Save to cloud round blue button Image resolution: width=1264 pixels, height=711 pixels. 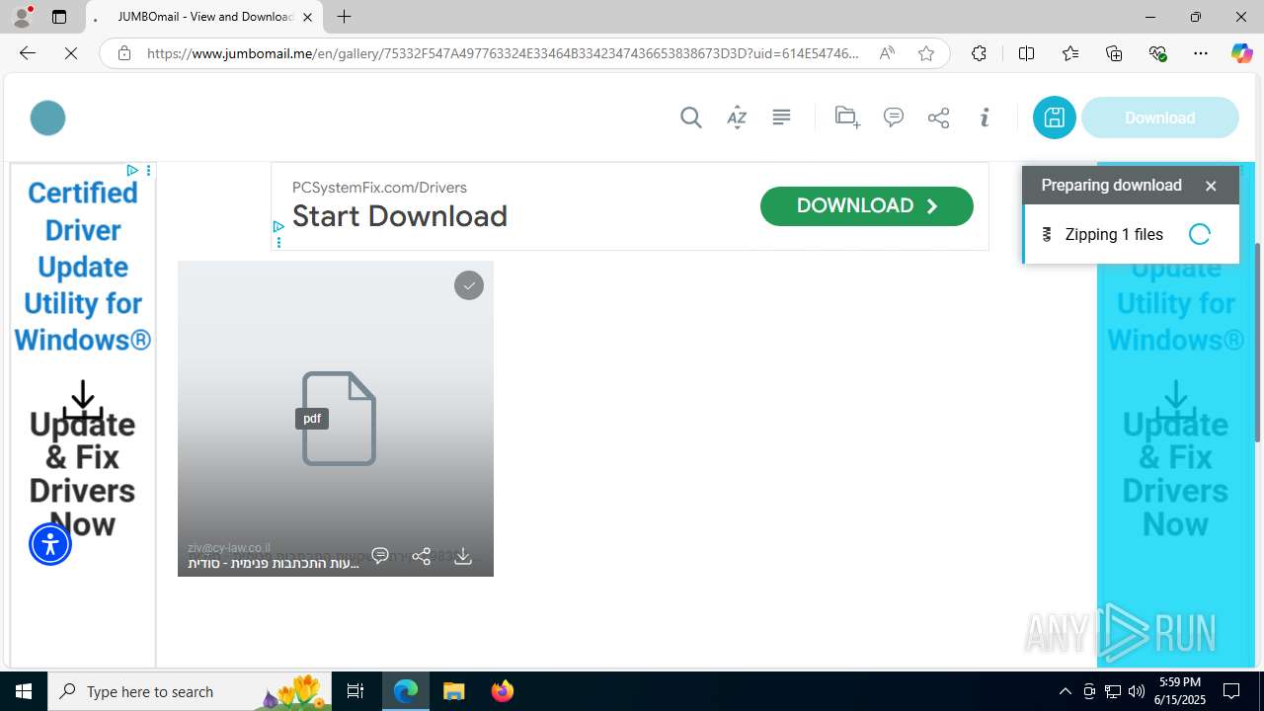[x=1054, y=118]
